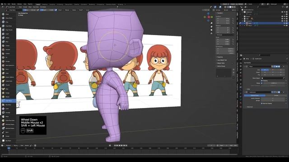Toggle Clipping checkbox in Mirror modifier

click(262, 81)
